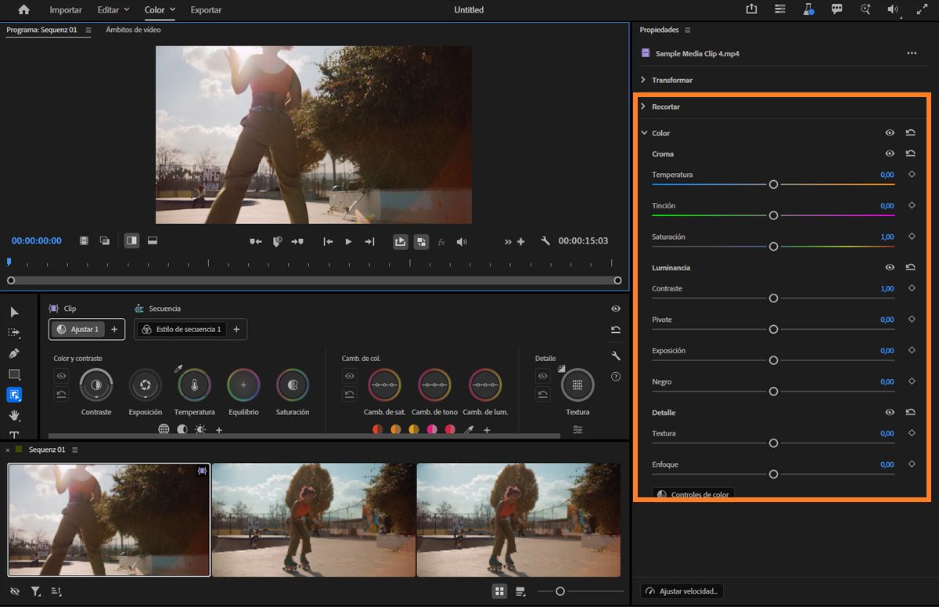Reset the Croma section settings
The height and width of the screenshot is (607, 939).
(911, 154)
